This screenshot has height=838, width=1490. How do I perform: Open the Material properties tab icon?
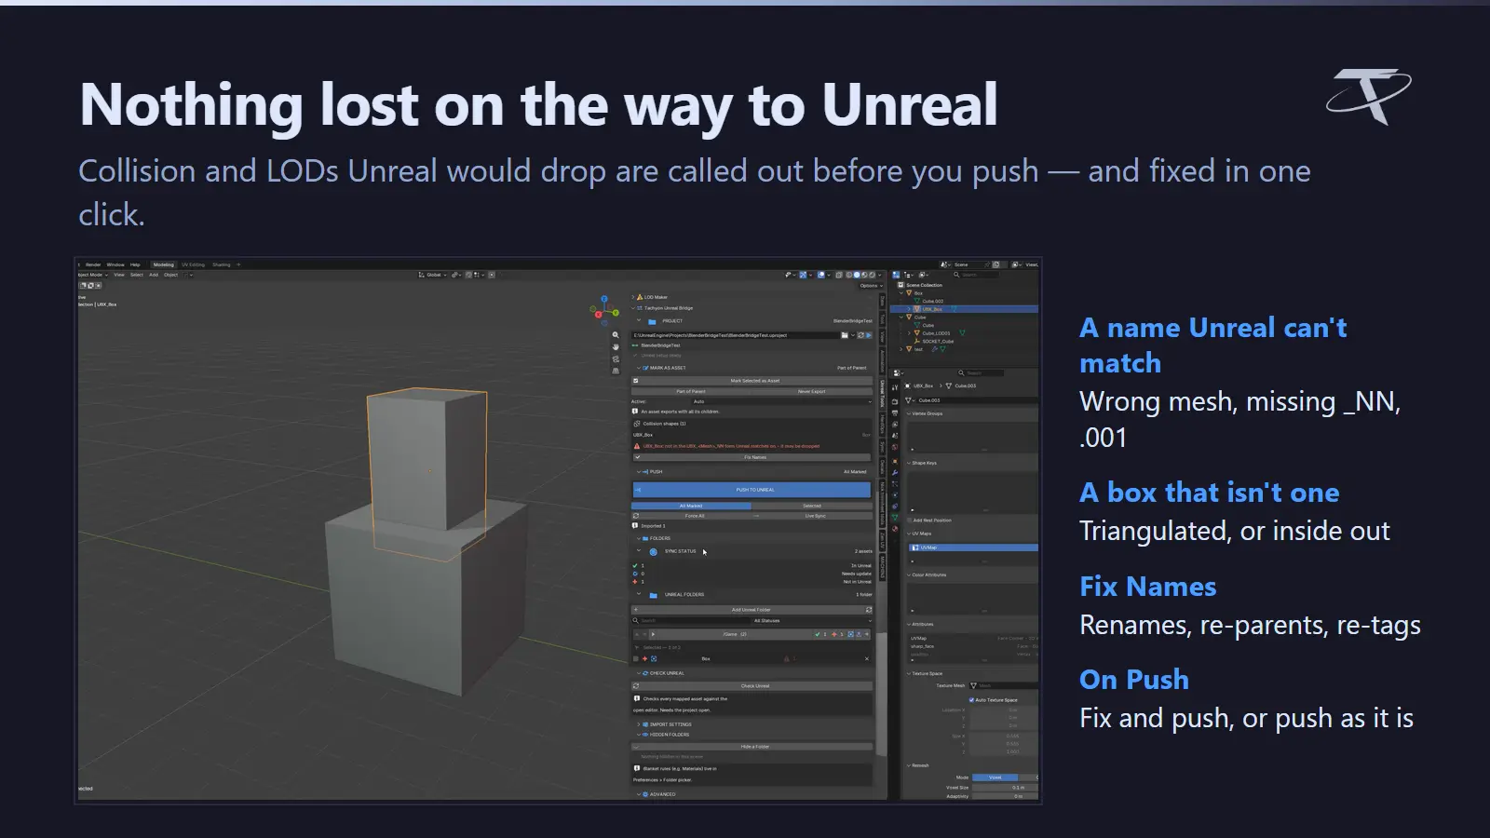click(x=895, y=528)
